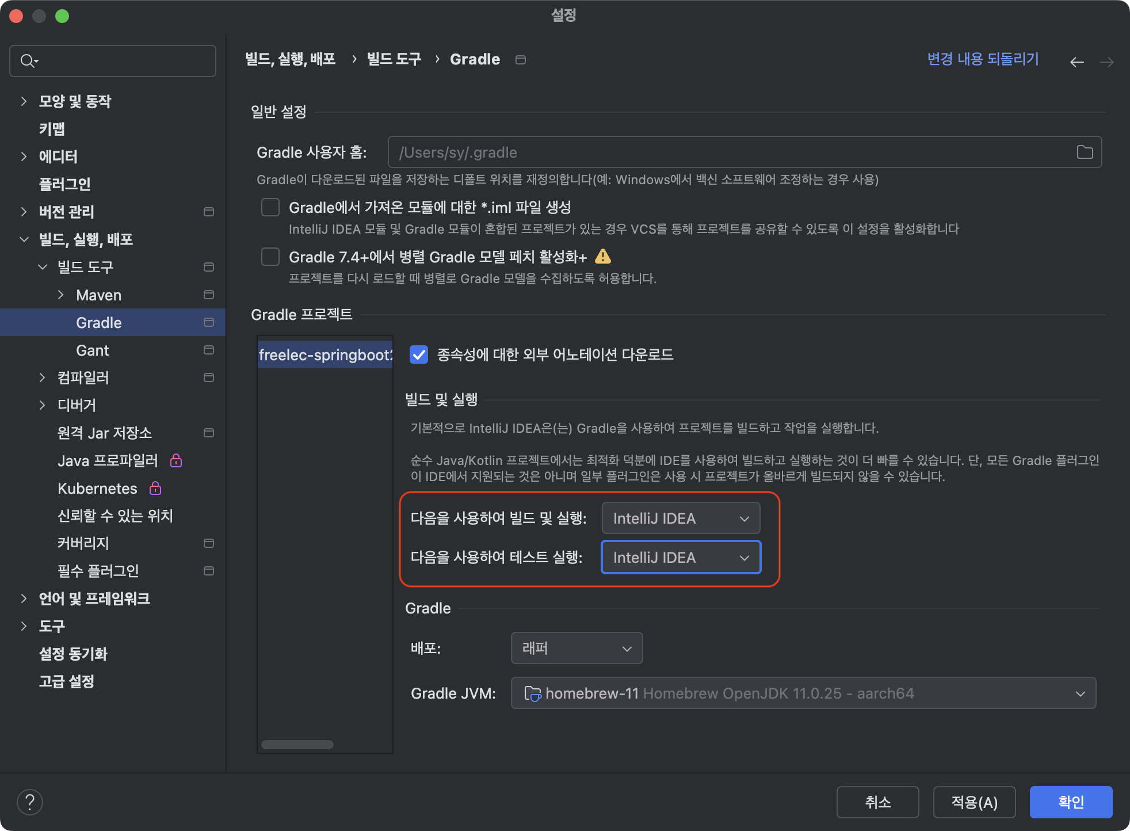Click folder icon in Gradle user home field
The image size is (1130, 831).
coord(1085,152)
